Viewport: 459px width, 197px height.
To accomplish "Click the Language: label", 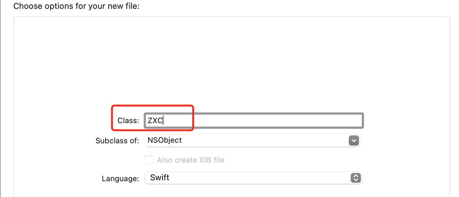I will tap(120, 178).
